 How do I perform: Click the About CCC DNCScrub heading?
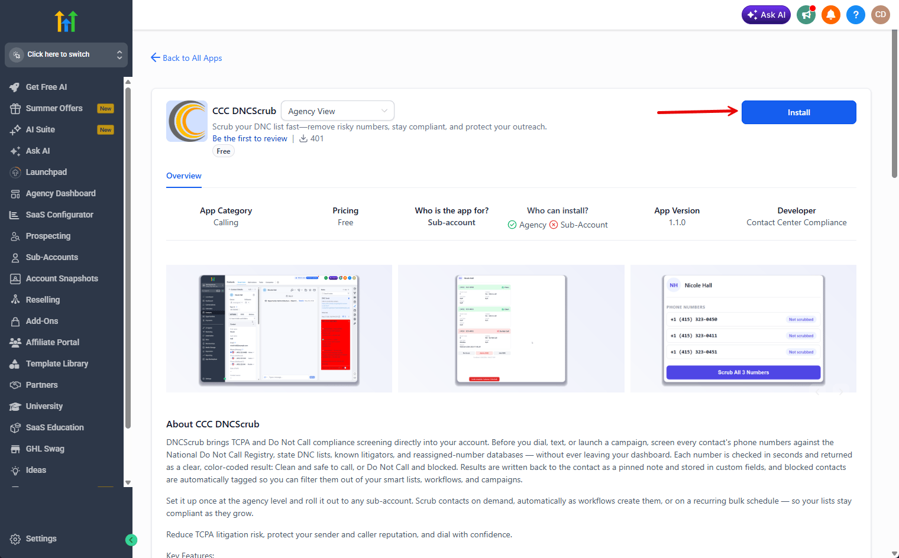[x=213, y=424]
